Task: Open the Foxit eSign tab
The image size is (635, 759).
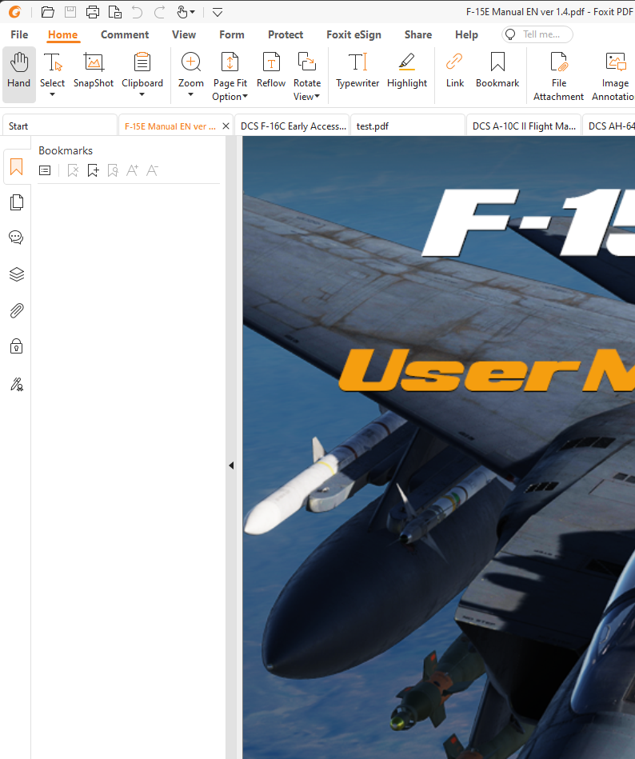Action: pyautogui.click(x=353, y=35)
